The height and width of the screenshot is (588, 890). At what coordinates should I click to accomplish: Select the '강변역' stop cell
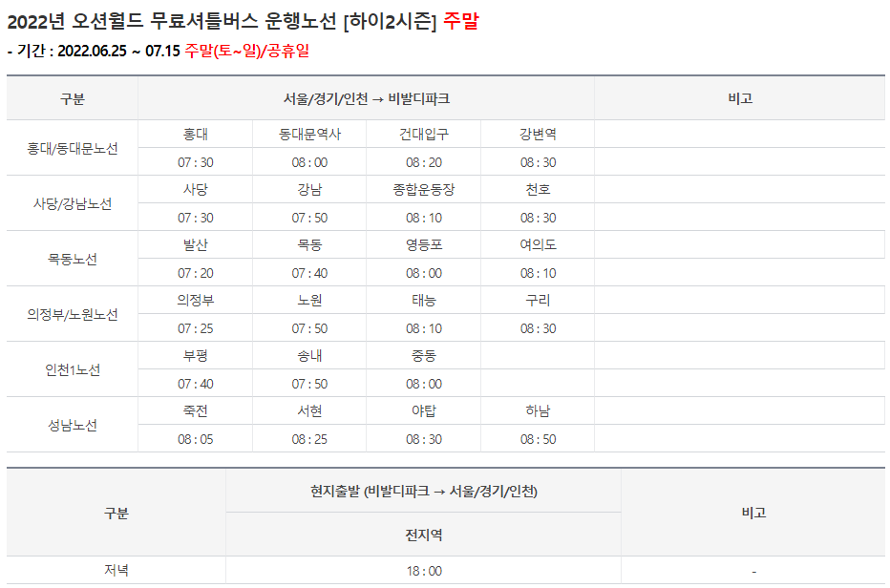click(x=538, y=135)
